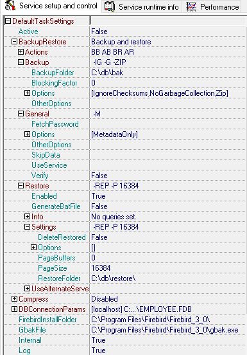The height and width of the screenshot is (355, 247).
Task: Collapse the DefaultTaskSettings node
Action: click(x=8, y=21)
